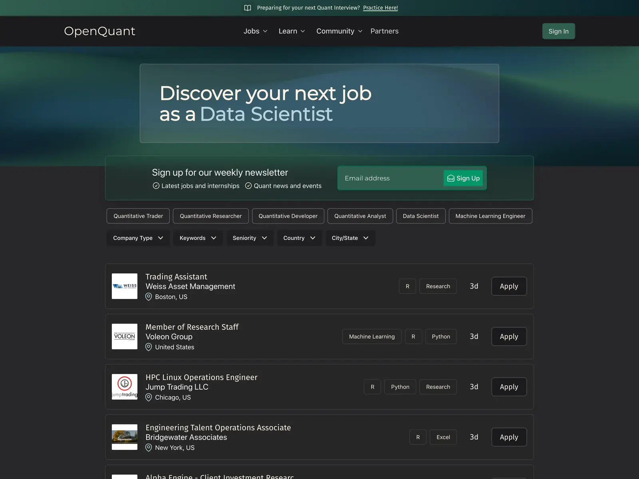
Task: Click the book icon in top banner
Action: click(x=248, y=8)
